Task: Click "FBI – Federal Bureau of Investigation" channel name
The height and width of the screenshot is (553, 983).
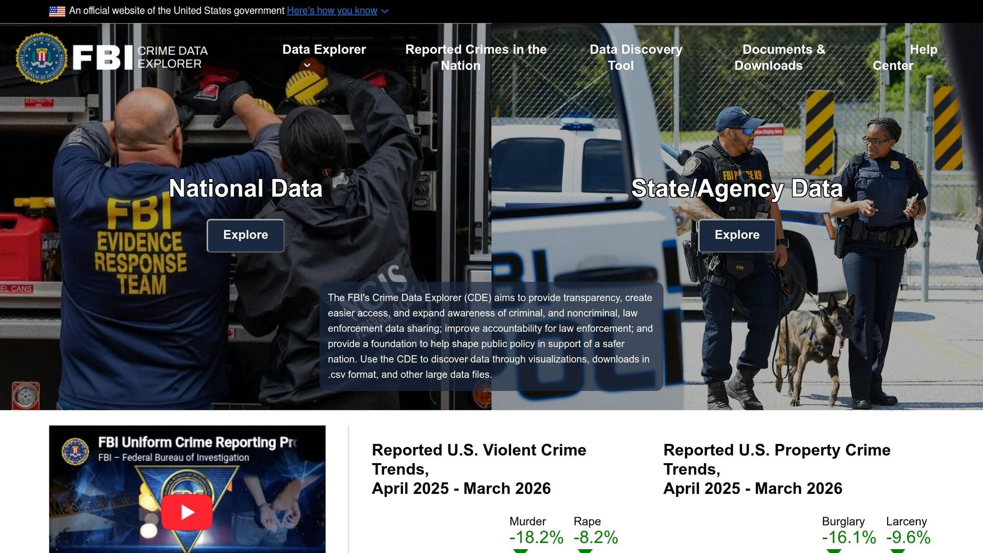Action: pyautogui.click(x=174, y=457)
